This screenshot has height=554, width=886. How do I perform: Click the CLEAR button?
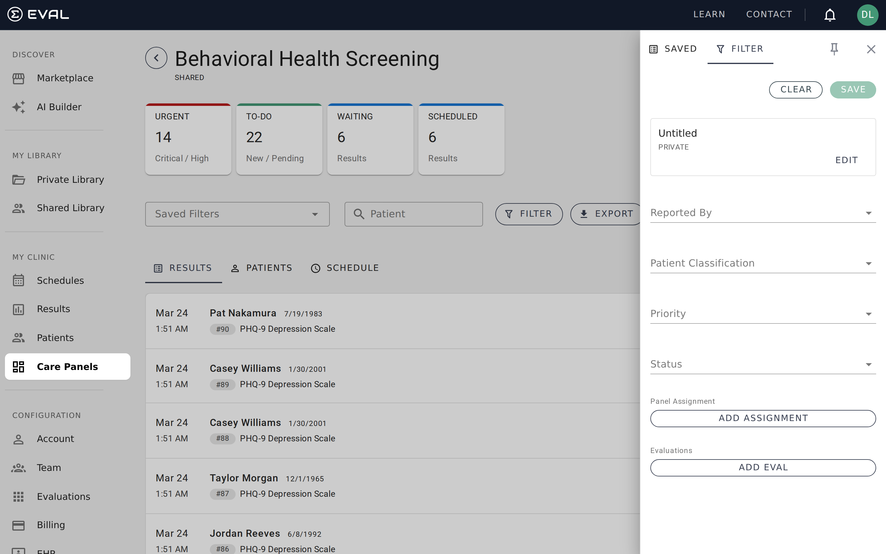coord(796,89)
